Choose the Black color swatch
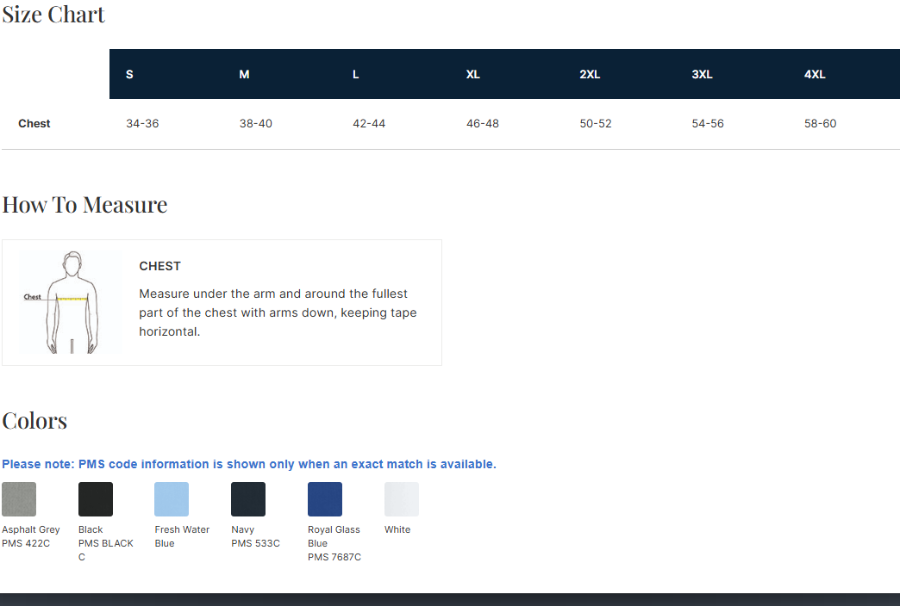The width and height of the screenshot is (900, 606). pos(96,499)
